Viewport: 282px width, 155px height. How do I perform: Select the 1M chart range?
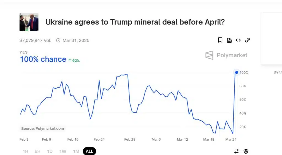pyautogui.click(x=76, y=151)
